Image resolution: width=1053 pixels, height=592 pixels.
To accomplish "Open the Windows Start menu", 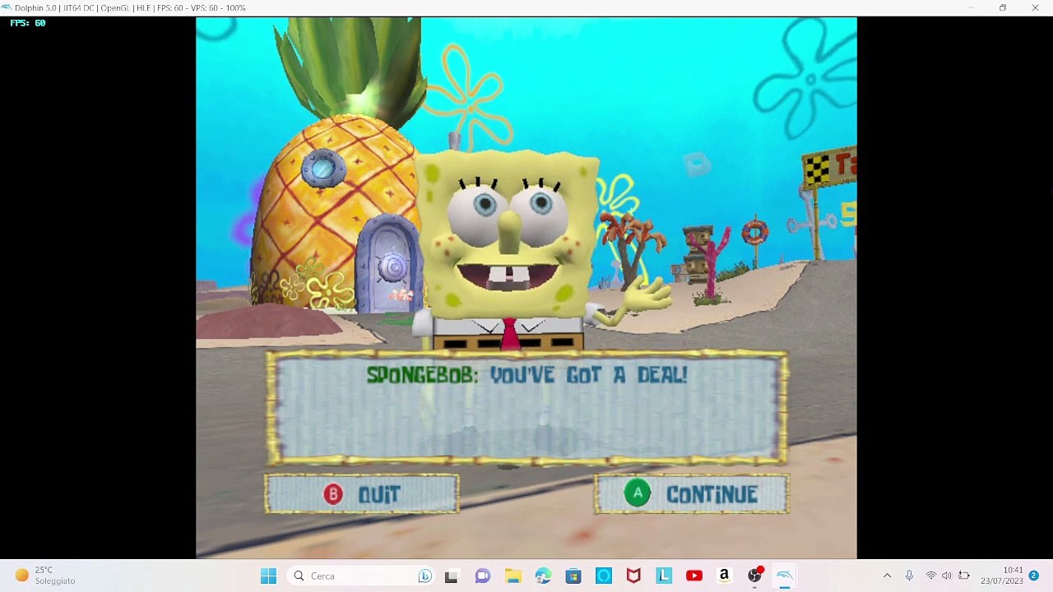I will (x=268, y=576).
